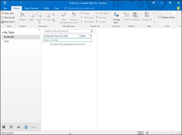Switch to the Send / Receive tab
This screenshot has width=182, height=135.
point(31,8)
